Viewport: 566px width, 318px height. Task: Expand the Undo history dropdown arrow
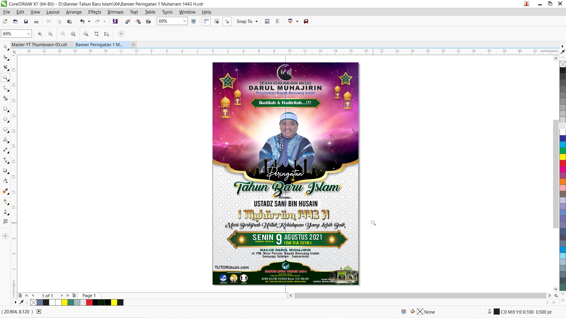pyautogui.click(x=89, y=21)
